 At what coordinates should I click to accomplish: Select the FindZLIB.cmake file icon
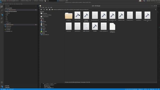(x=121, y=15)
